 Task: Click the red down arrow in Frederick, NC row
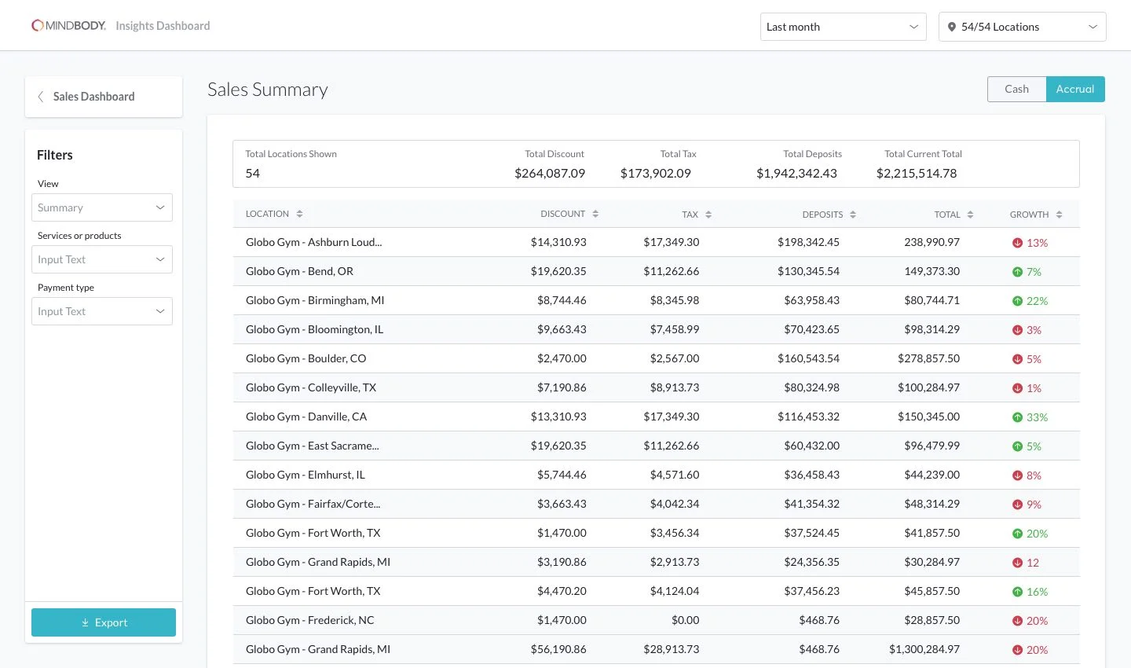pyautogui.click(x=1017, y=621)
